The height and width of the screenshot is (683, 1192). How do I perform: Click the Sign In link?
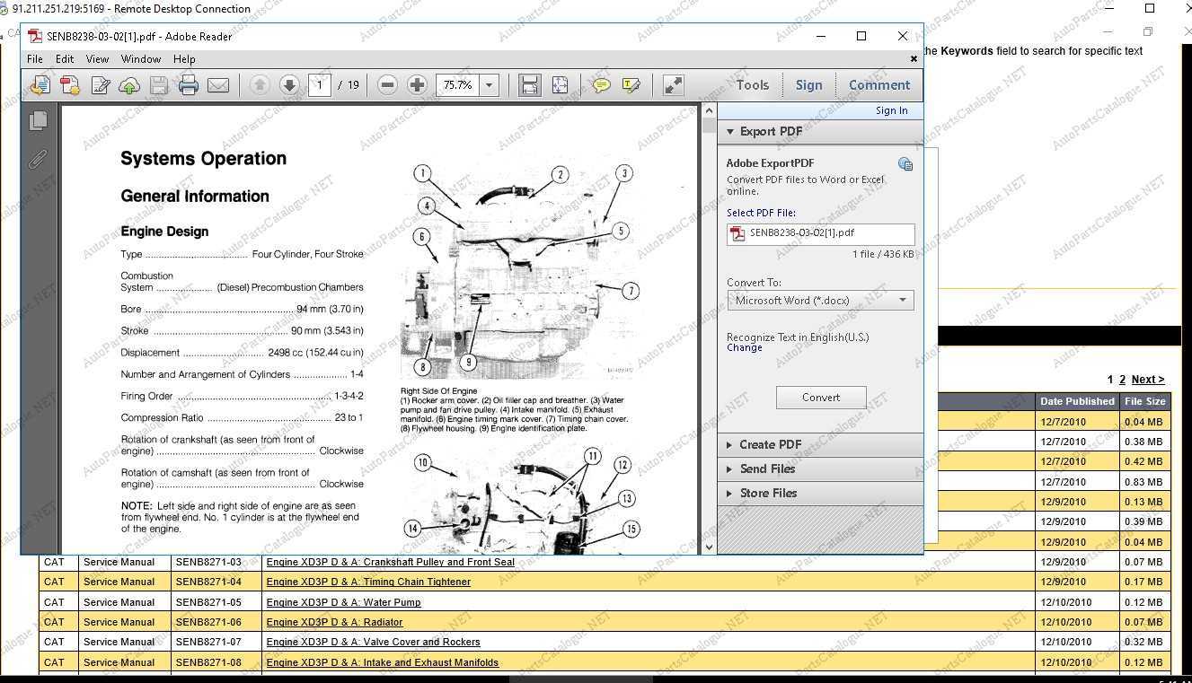pyautogui.click(x=891, y=110)
